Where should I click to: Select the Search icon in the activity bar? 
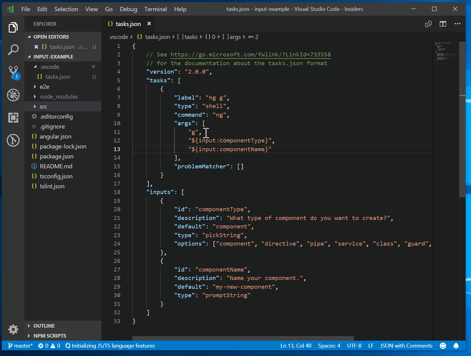click(x=13, y=50)
